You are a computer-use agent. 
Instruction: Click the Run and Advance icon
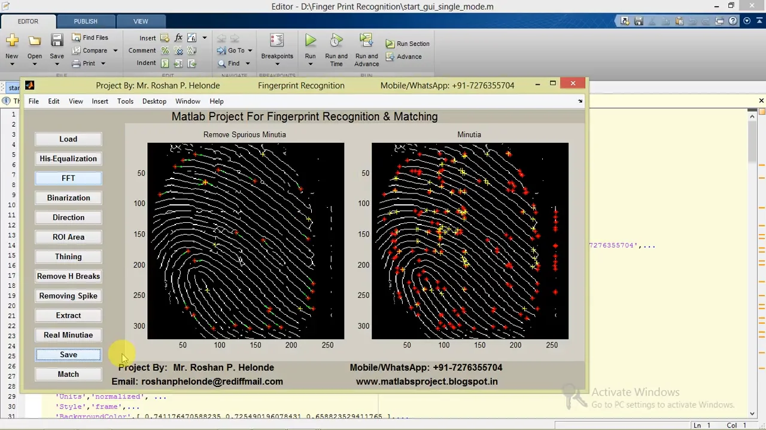point(366,41)
